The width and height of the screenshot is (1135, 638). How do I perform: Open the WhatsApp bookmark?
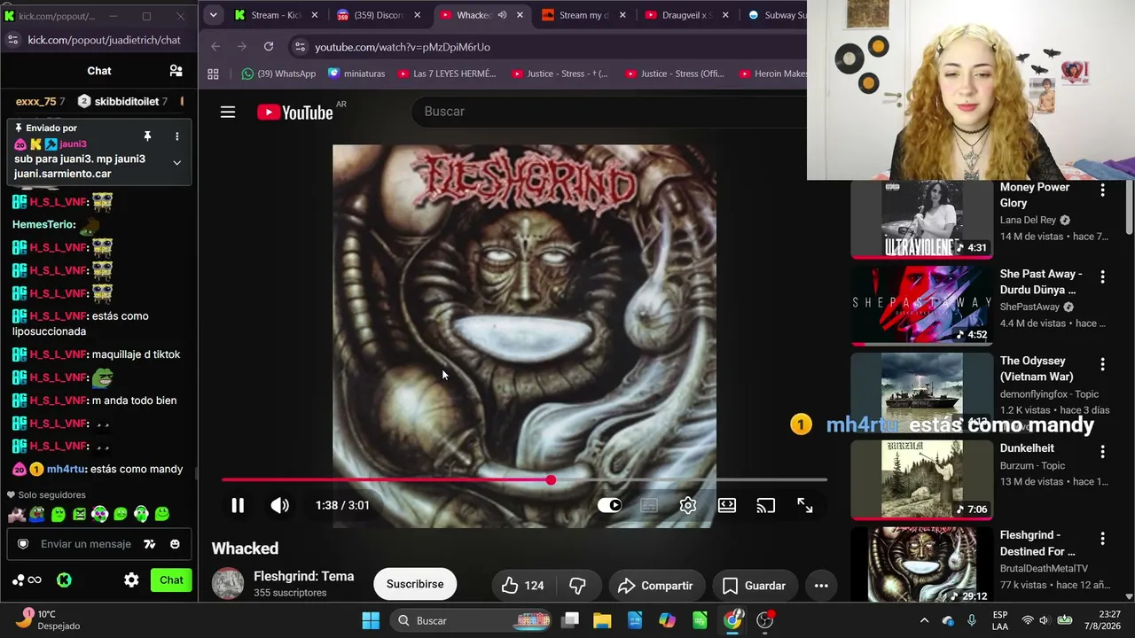coord(278,74)
